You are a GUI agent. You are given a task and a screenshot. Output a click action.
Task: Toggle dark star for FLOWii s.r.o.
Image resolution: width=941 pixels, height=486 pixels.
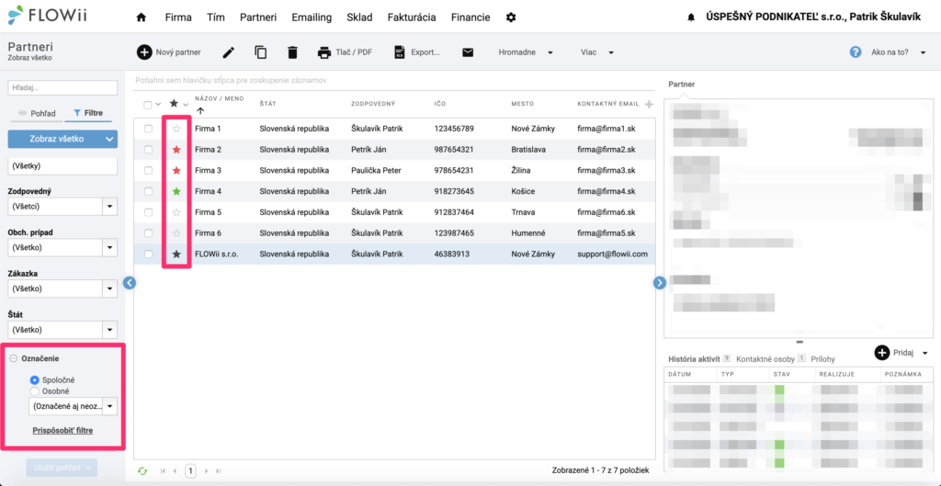tap(176, 254)
